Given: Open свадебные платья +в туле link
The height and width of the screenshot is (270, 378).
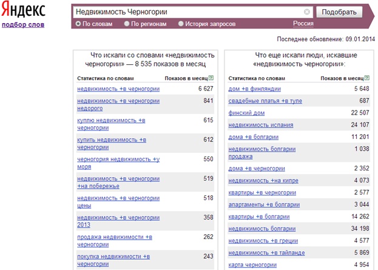Looking at the screenshot, I should pyautogui.click(x=265, y=101).
